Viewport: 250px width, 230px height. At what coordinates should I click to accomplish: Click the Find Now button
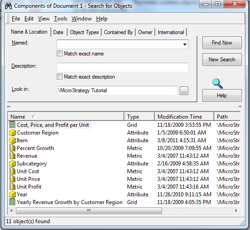pos(222,43)
